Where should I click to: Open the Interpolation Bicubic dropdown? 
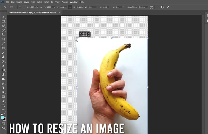point(143,7)
